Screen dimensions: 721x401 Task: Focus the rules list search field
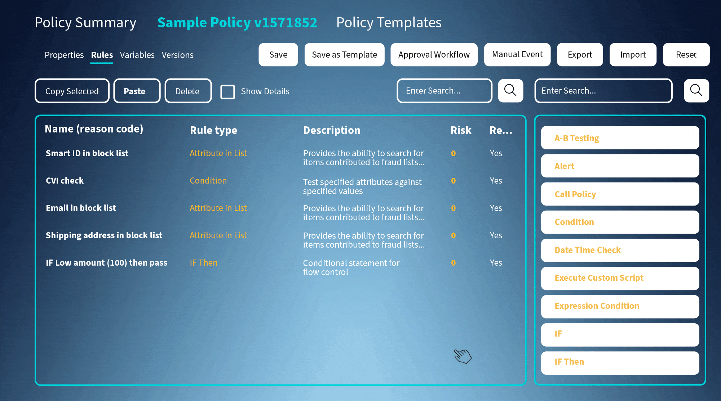tap(444, 91)
